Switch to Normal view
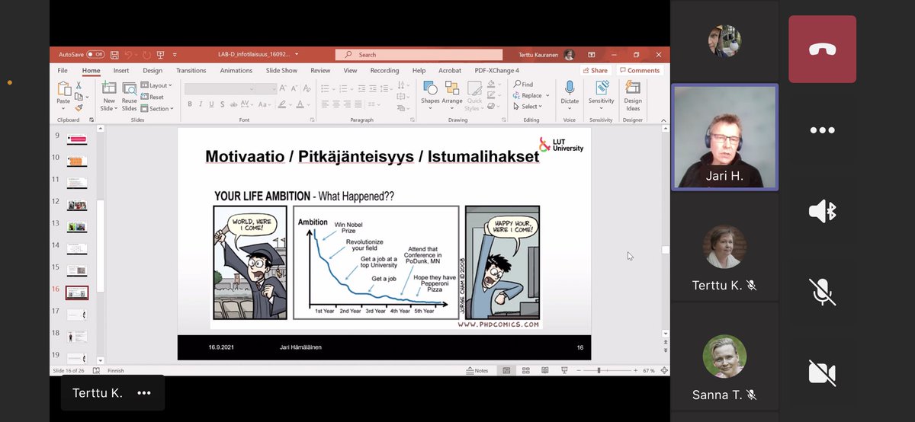This screenshot has height=422, width=915. 506,370
